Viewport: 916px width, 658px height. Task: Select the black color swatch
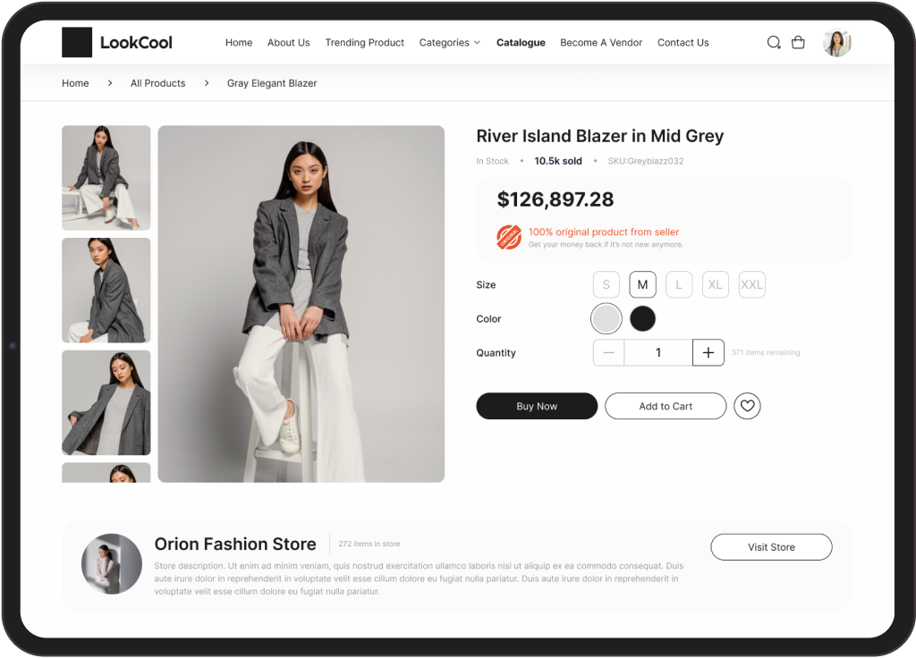(642, 319)
